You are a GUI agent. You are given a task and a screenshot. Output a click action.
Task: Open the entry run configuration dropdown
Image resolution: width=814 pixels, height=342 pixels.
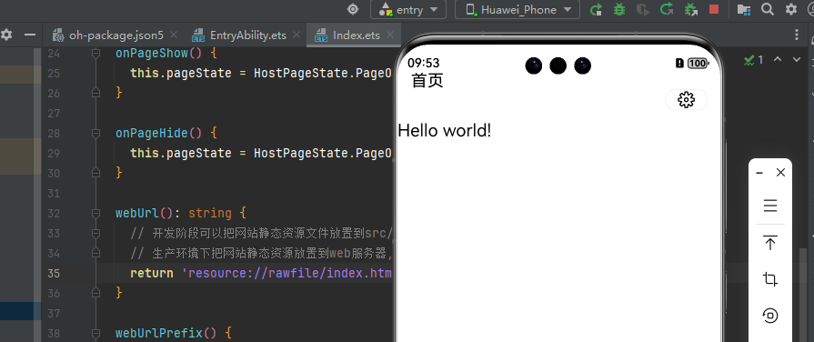pyautogui.click(x=408, y=9)
